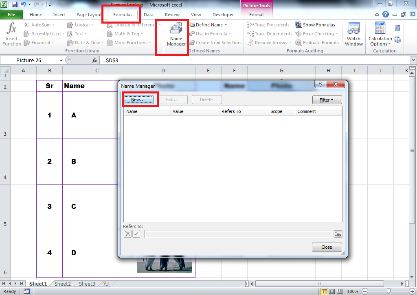Click Trace Dependents

[x=270, y=34]
